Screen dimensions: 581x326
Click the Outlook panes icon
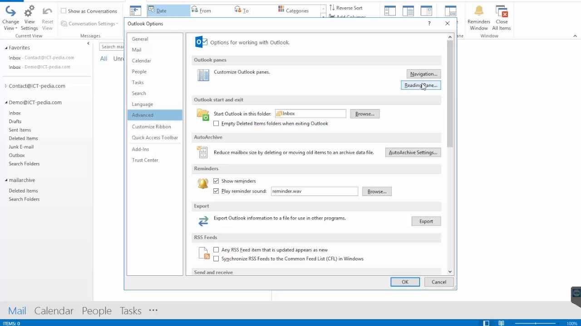pos(203,75)
